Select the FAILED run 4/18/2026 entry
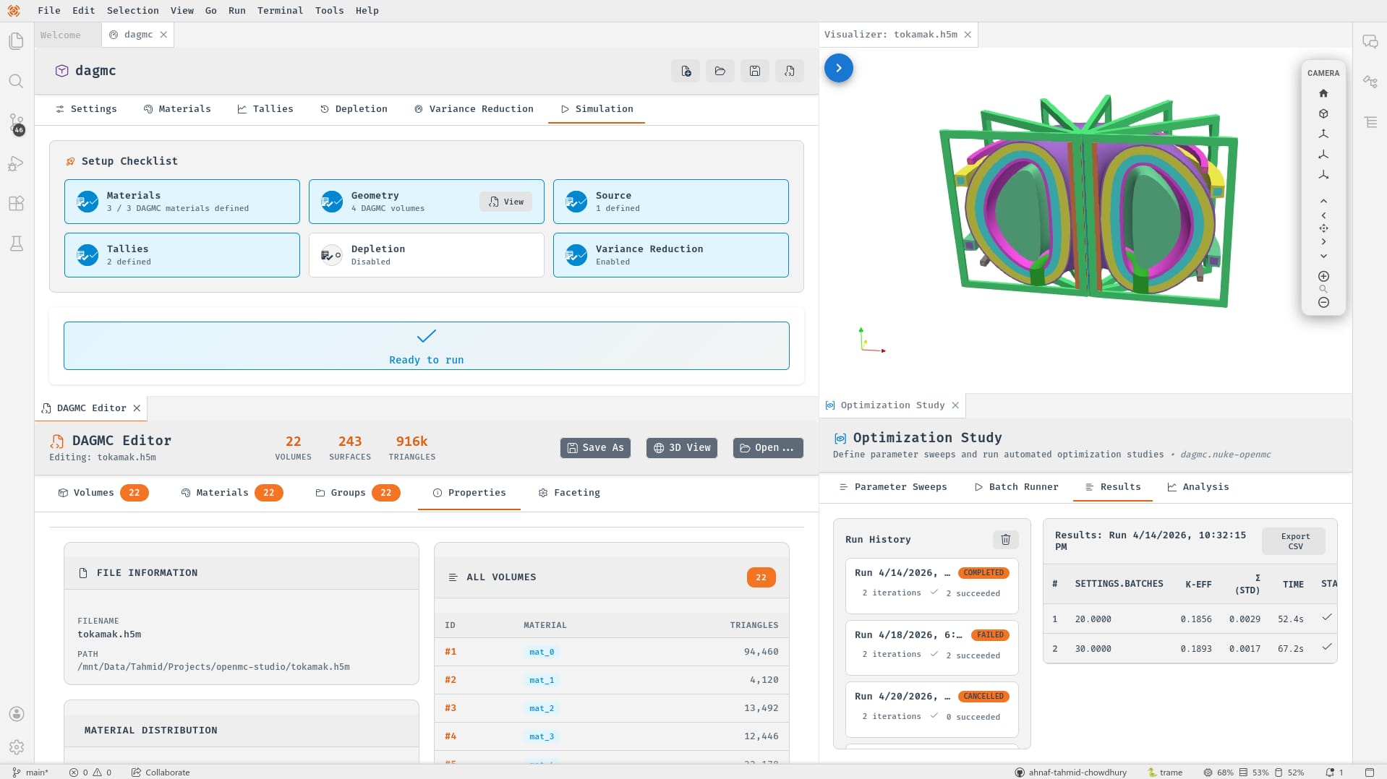Image resolution: width=1387 pixels, height=779 pixels. 931,647
